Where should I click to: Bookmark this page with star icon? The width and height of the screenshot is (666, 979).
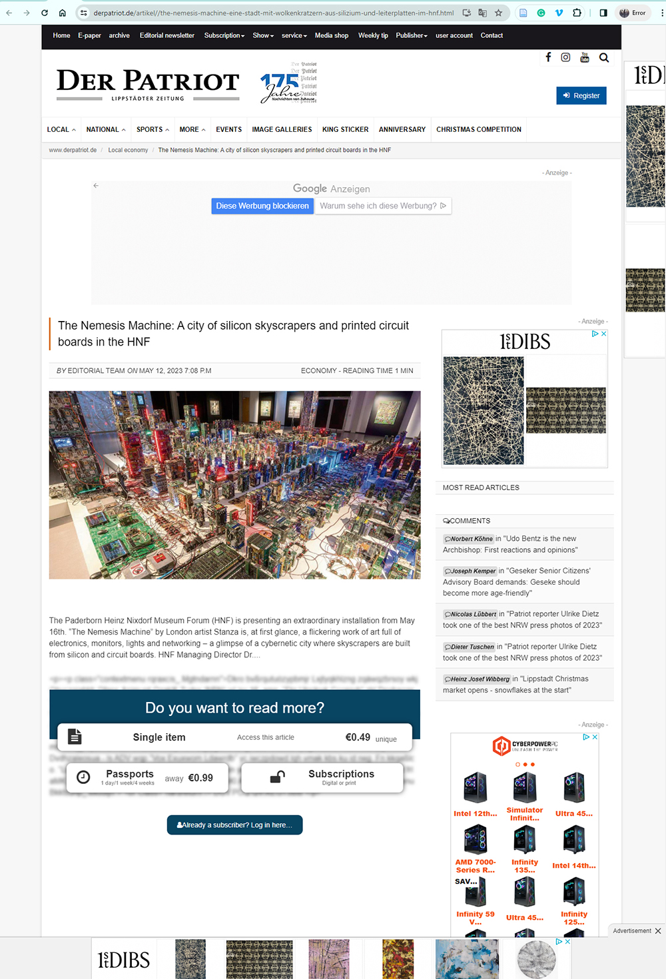pyautogui.click(x=498, y=13)
